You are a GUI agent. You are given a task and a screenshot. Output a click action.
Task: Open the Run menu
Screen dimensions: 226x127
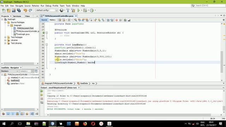42,6
